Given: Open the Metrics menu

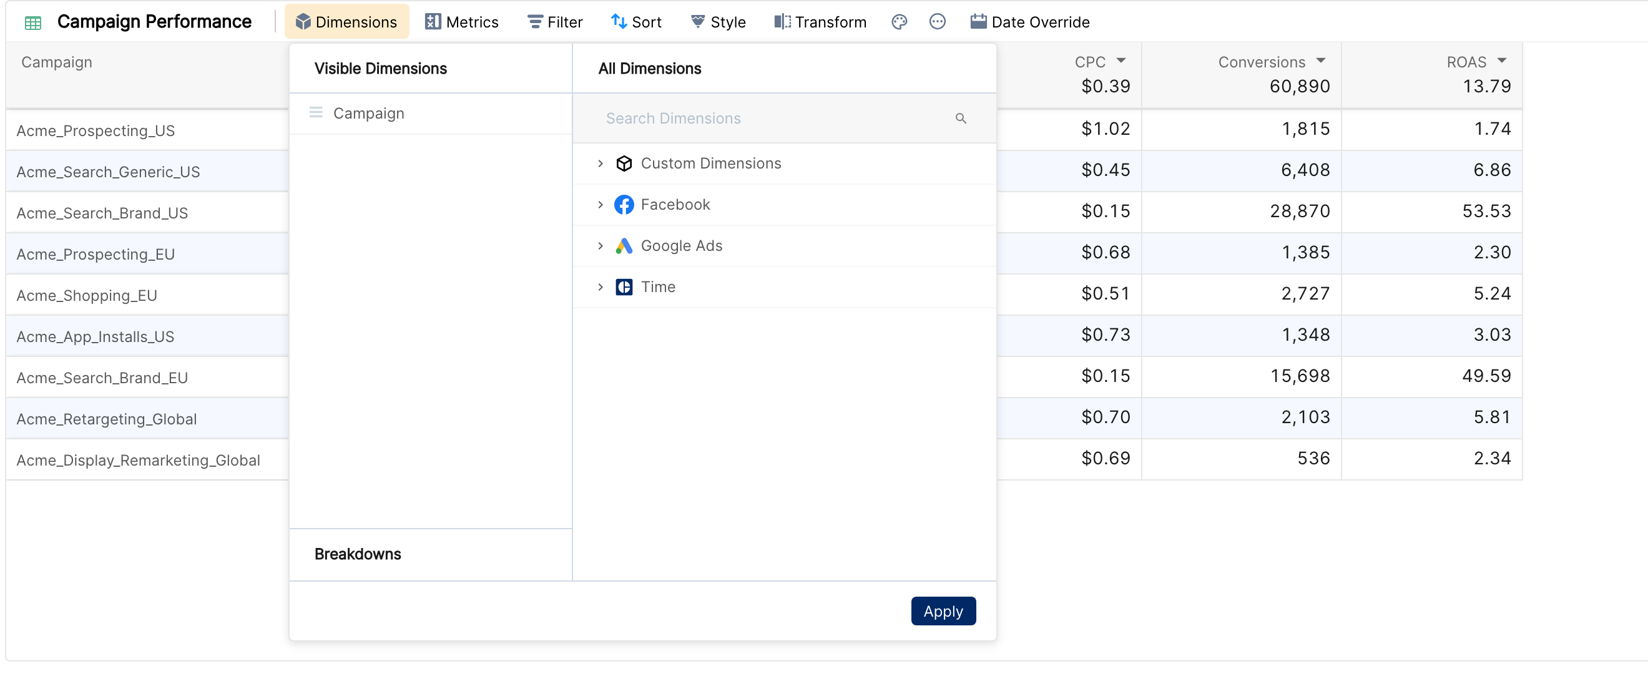Looking at the screenshot, I should 461,22.
